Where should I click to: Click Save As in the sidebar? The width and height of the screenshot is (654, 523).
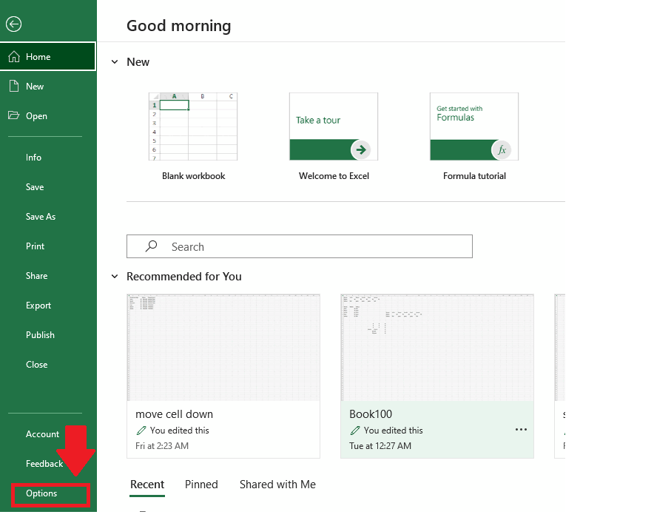[39, 216]
